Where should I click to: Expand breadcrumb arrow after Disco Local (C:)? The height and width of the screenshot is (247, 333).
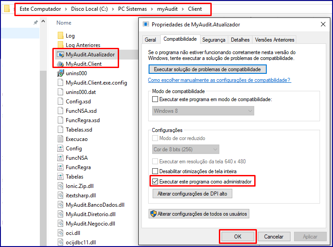click(113, 9)
